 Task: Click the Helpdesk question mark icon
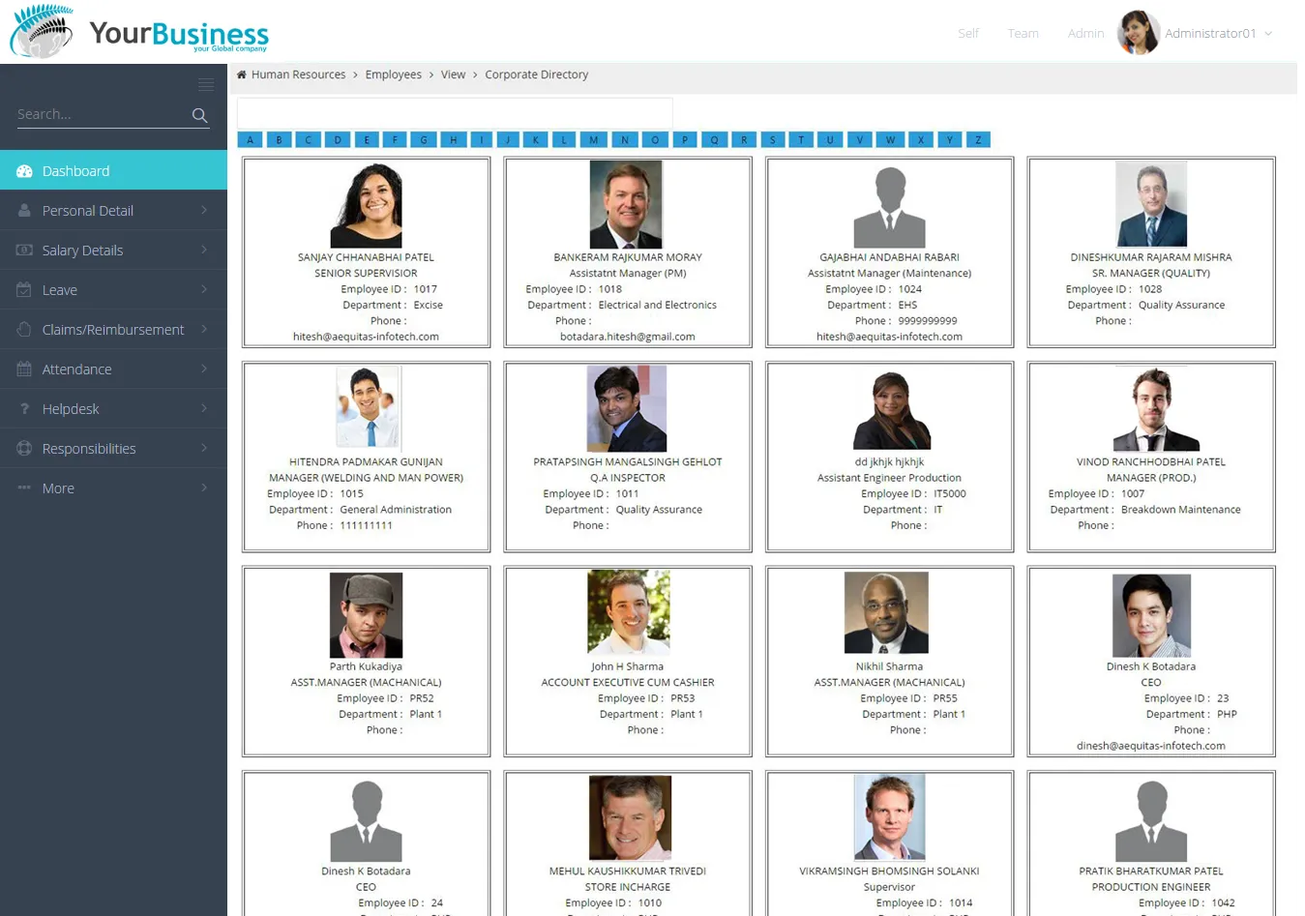[24, 409]
